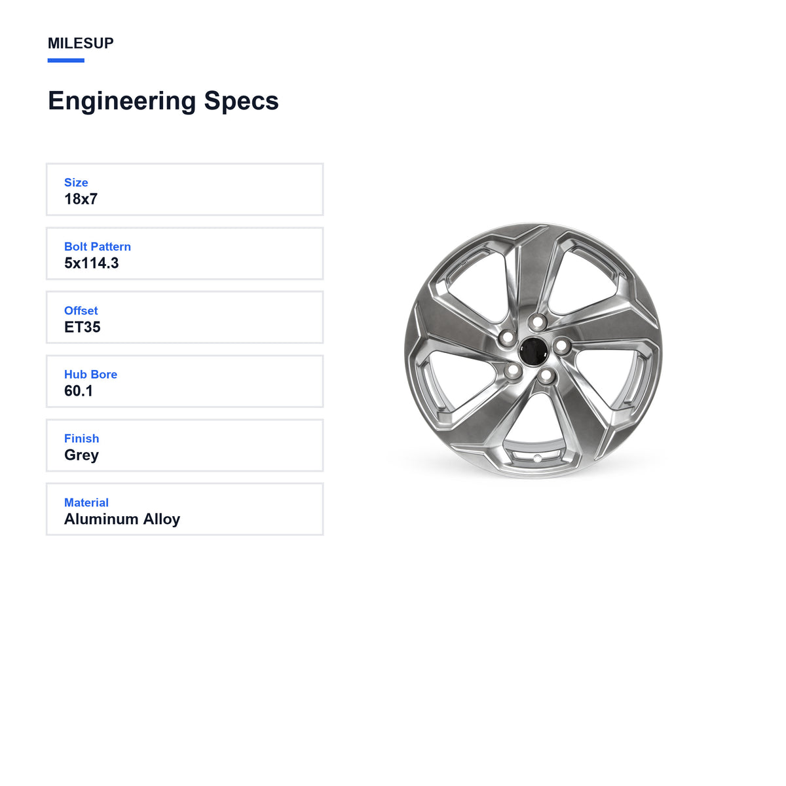Click the Finish label

click(82, 438)
